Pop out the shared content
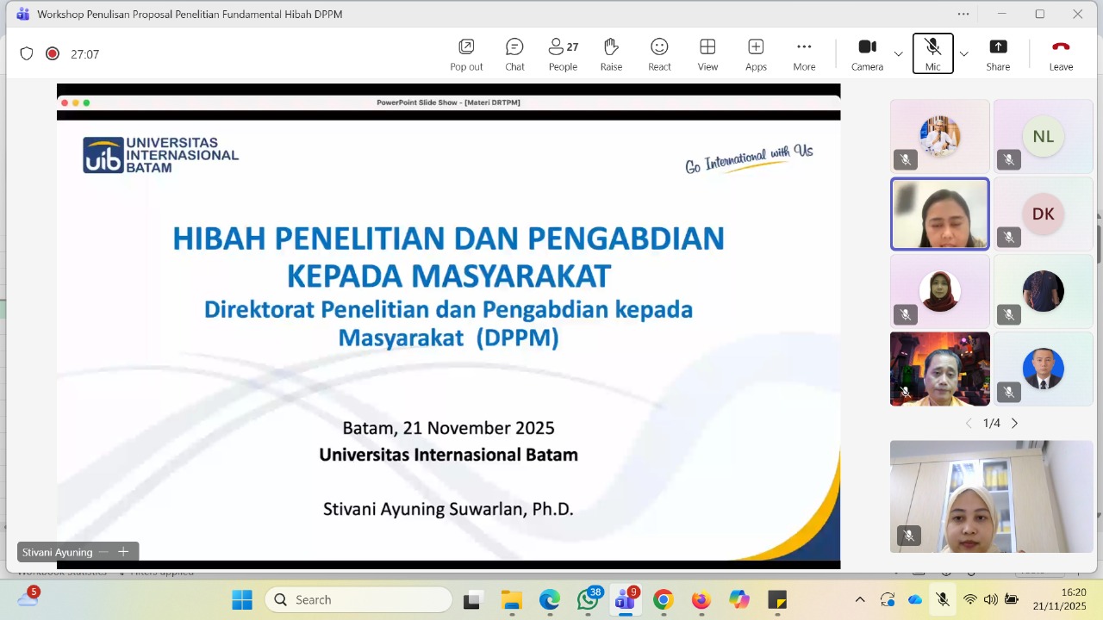 click(466, 54)
